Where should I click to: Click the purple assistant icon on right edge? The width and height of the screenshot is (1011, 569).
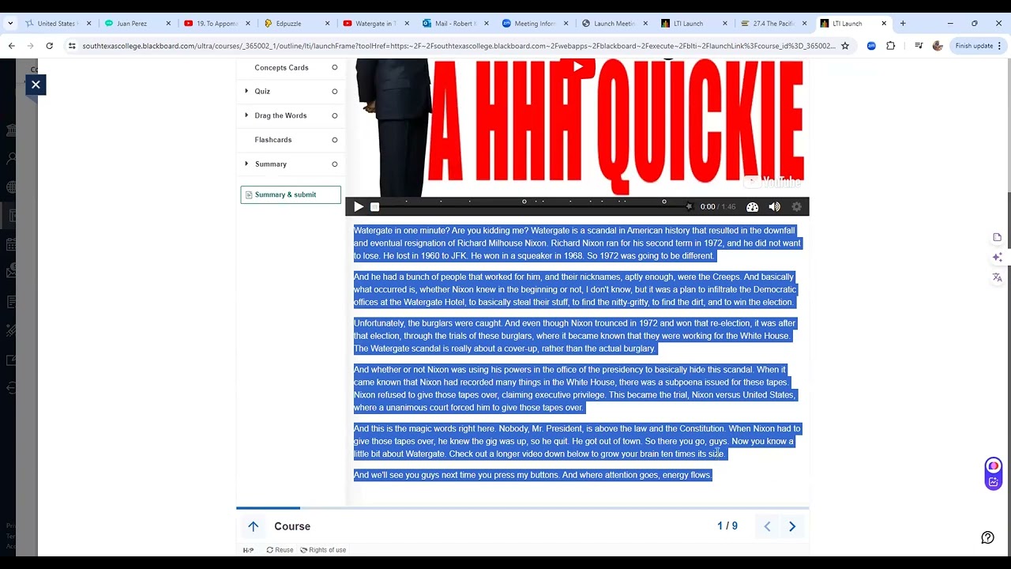994,466
